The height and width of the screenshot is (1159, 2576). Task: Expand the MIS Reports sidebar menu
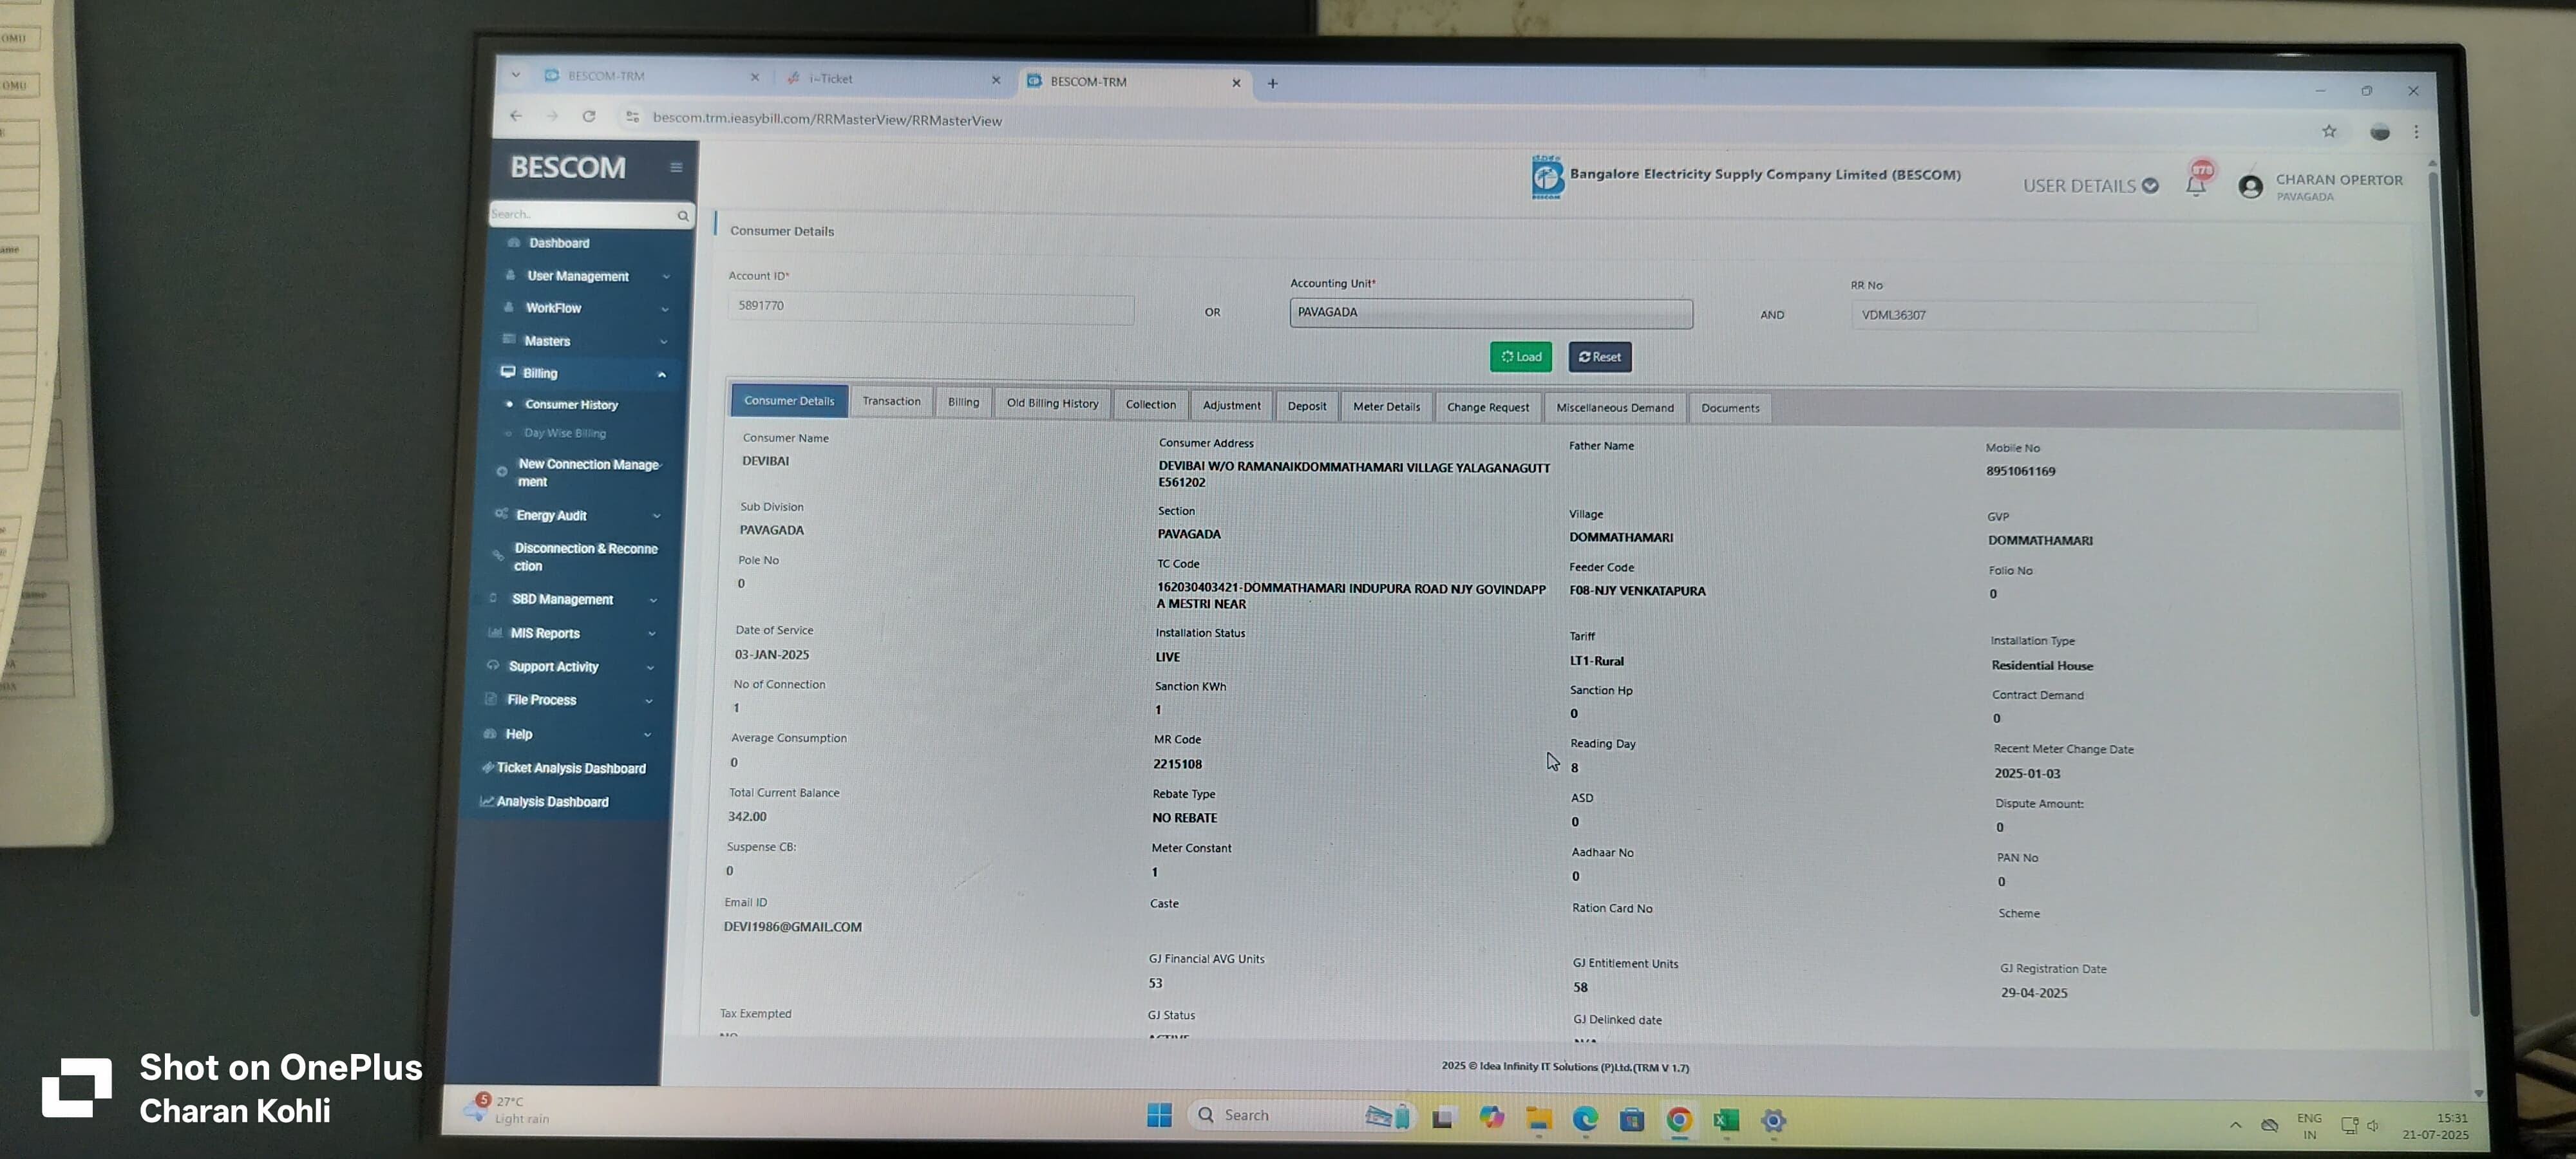coord(571,633)
